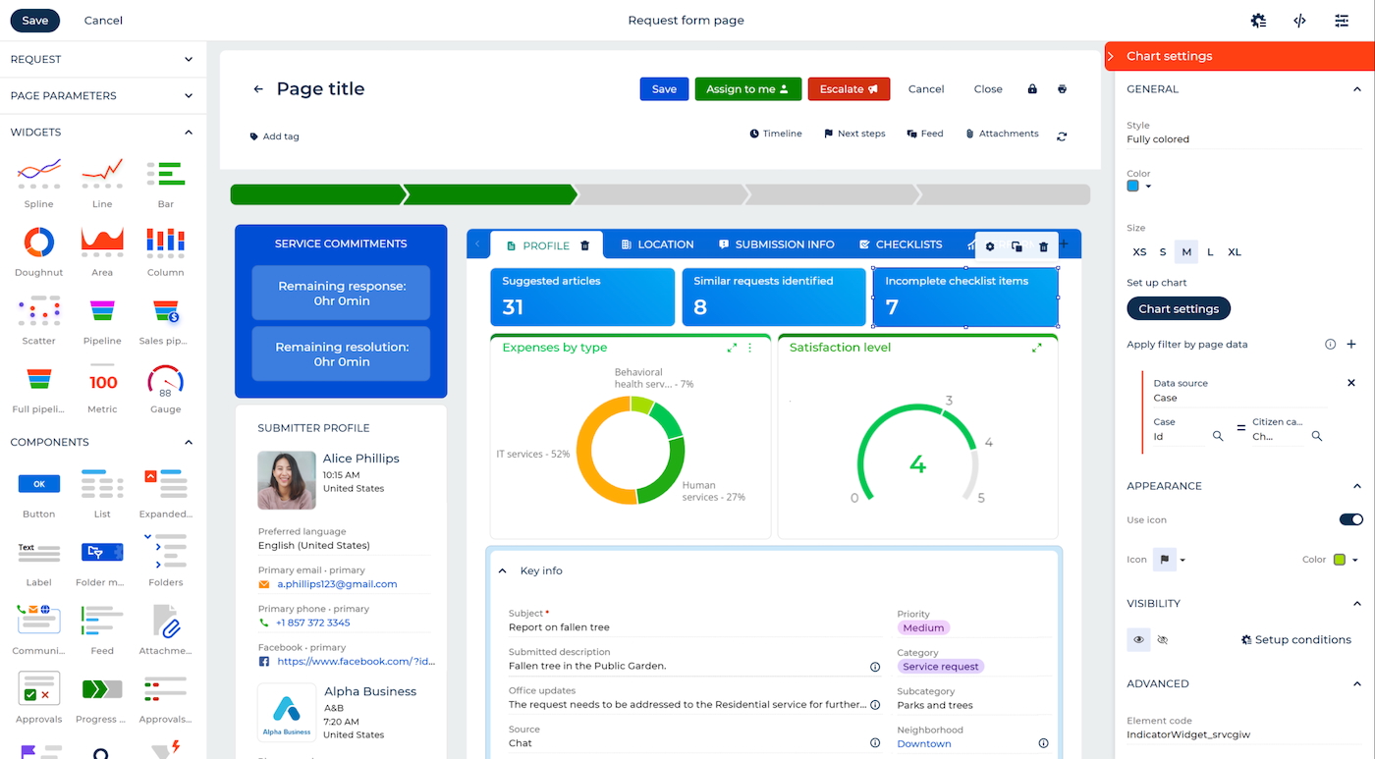Click the Assign to me button
This screenshot has height=759, width=1375.
click(x=747, y=88)
